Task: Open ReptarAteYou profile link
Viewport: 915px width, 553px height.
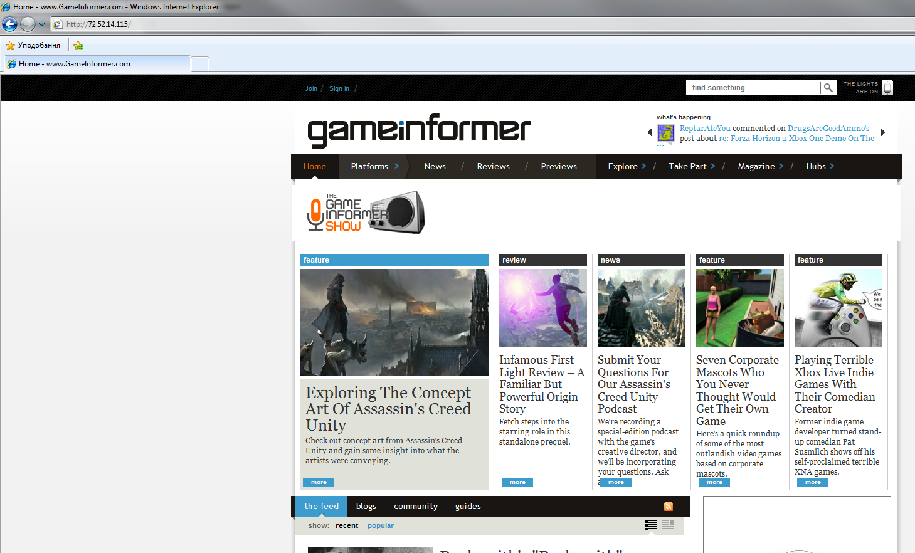Action: point(705,129)
